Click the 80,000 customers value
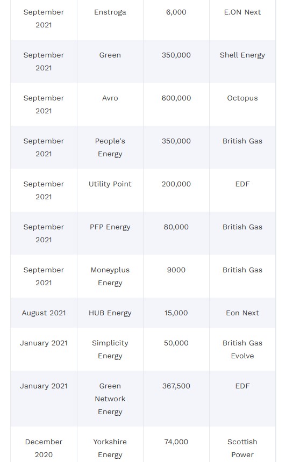This screenshot has height=462, width=286. [x=176, y=227]
